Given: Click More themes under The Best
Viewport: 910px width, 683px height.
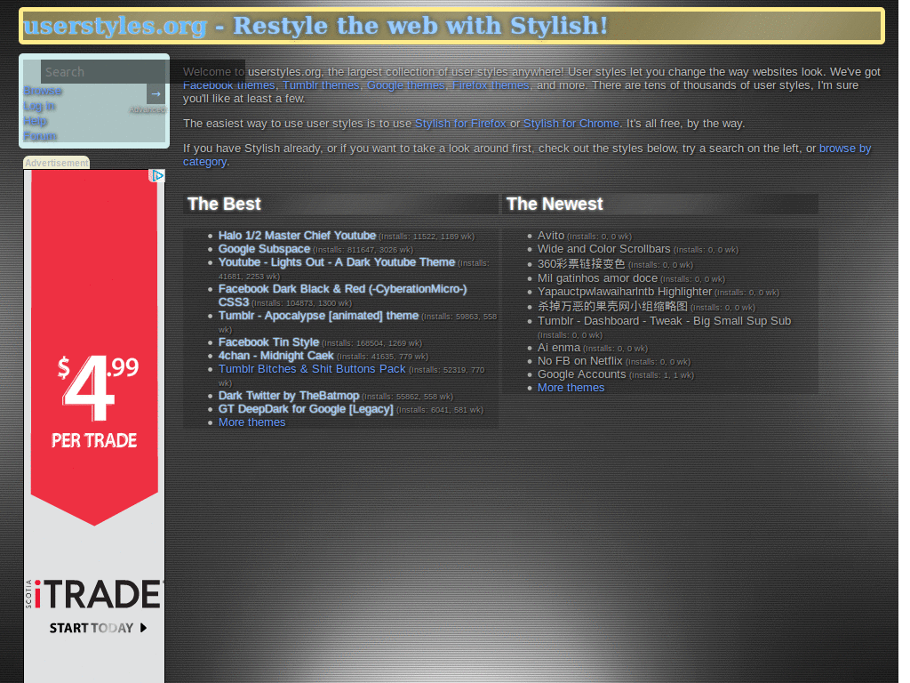Looking at the screenshot, I should pyautogui.click(x=251, y=422).
